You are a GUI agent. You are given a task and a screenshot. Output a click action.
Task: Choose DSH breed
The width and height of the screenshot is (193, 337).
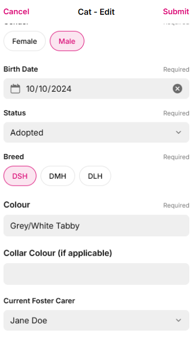pos(20,176)
